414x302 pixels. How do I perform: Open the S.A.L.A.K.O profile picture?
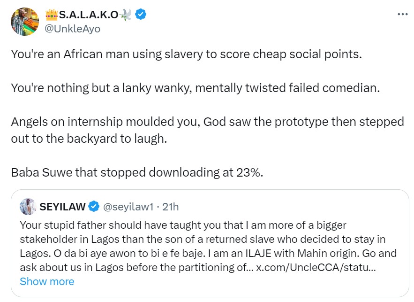(x=24, y=22)
